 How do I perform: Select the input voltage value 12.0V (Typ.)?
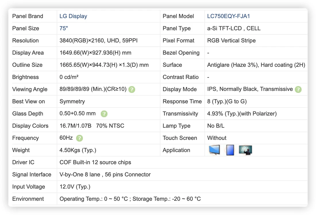point(75,187)
